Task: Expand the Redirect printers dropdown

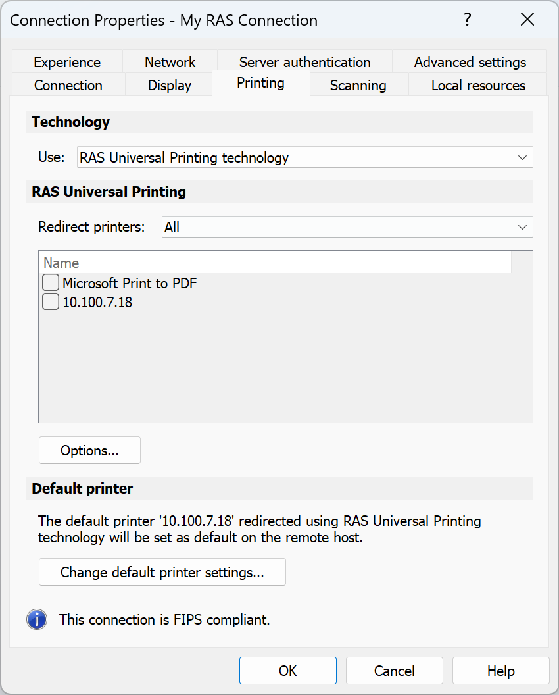Action: [x=347, y=227]
